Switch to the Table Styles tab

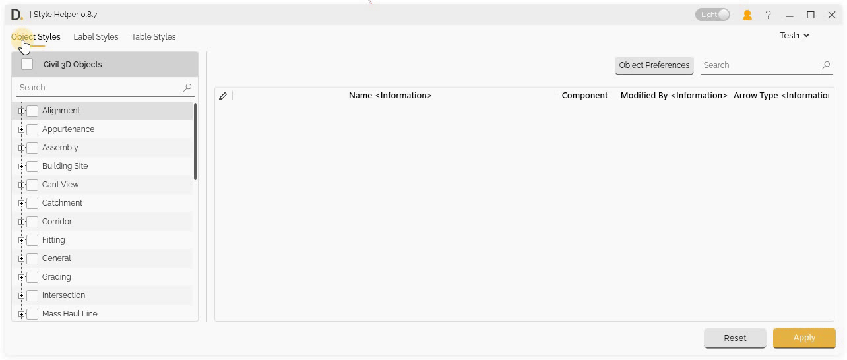tap(153, 37)
